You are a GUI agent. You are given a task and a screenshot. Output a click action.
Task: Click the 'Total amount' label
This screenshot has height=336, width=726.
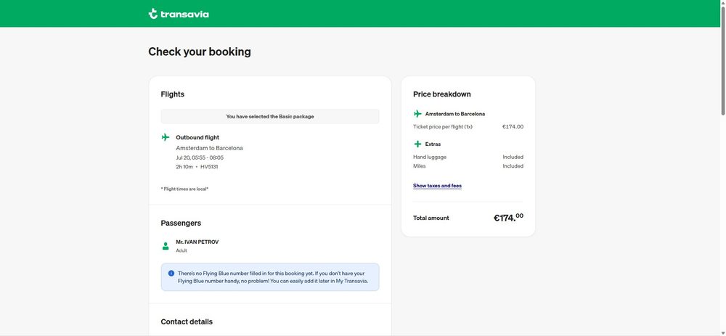pyautogui.click(x=431, y=218)
